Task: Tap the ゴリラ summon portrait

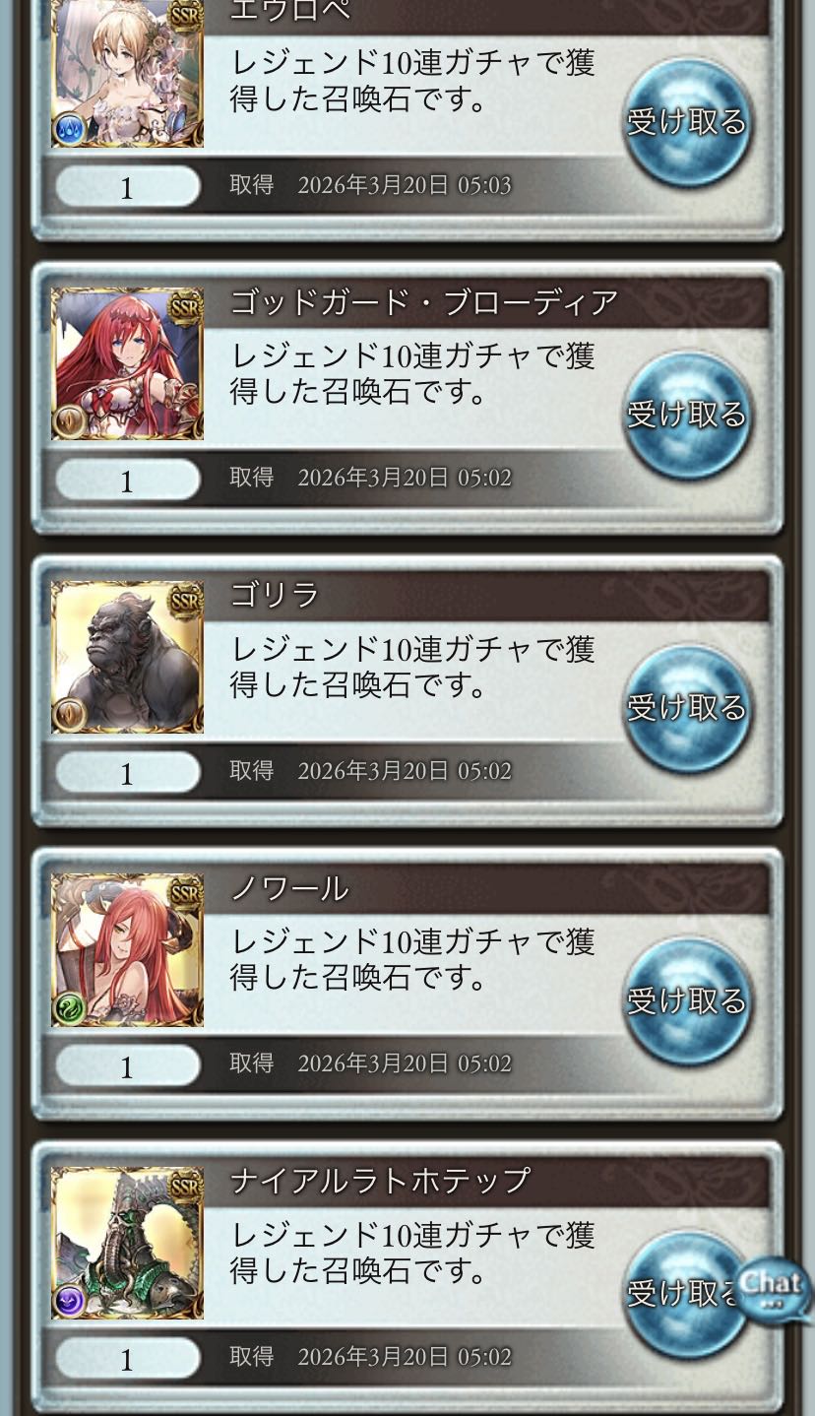Action: 127,657
